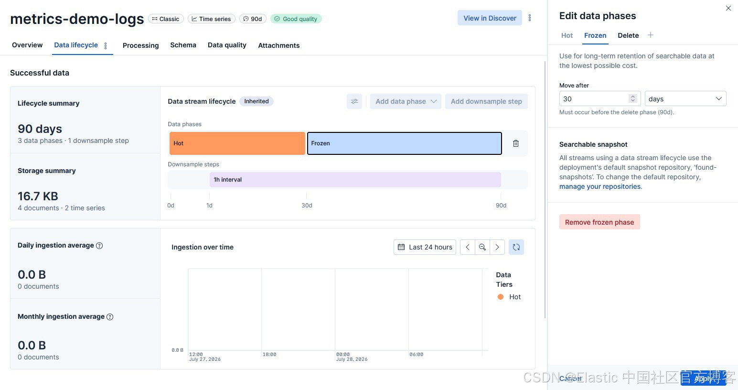This screenshot has height=390, width=738.
Task: Select the orange Hot phase bar
Action: coord(237,143)
